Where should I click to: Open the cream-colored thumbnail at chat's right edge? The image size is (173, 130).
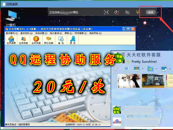coord(169,81)
